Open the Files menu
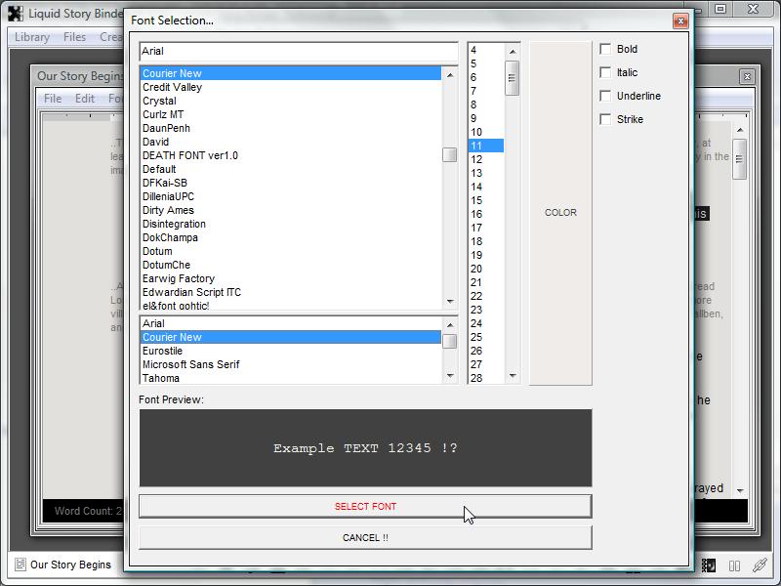Viewport: 781px width, 586px height. 75,37
